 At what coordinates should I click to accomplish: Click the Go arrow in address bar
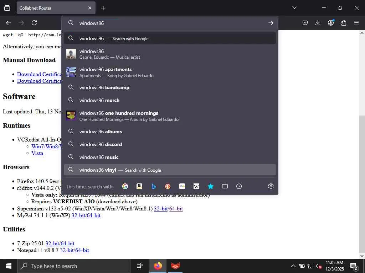pyautogui.click(x=271, y=23)
